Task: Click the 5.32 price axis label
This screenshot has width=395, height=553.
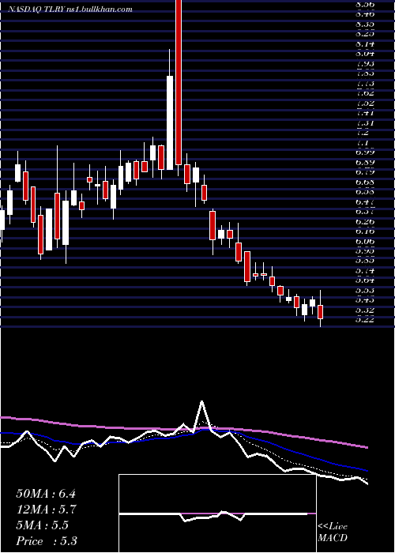Action: coord(366,310)
